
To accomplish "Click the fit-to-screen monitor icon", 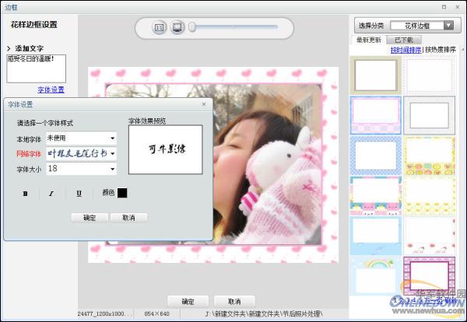I will 177,27.
